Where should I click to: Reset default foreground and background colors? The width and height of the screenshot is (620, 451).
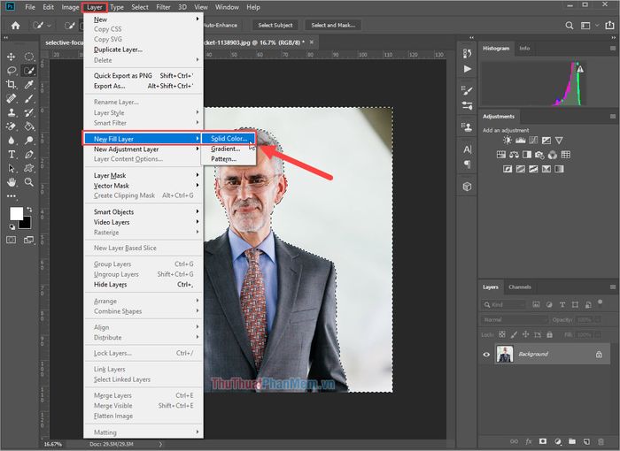pos(12,226)
